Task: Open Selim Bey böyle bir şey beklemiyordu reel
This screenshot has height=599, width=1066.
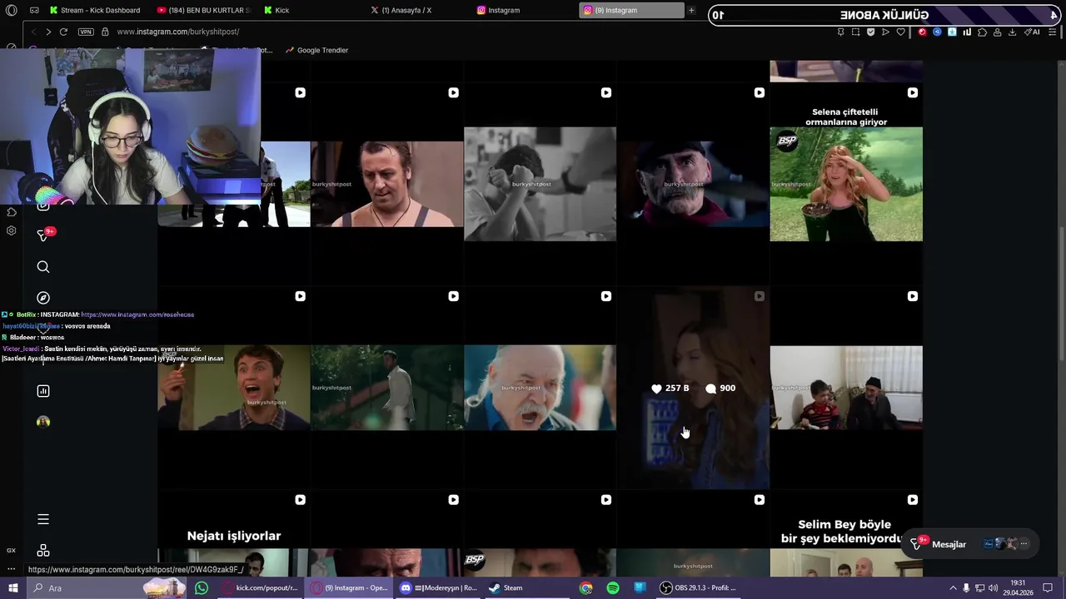Action: [x=846, y=532]
